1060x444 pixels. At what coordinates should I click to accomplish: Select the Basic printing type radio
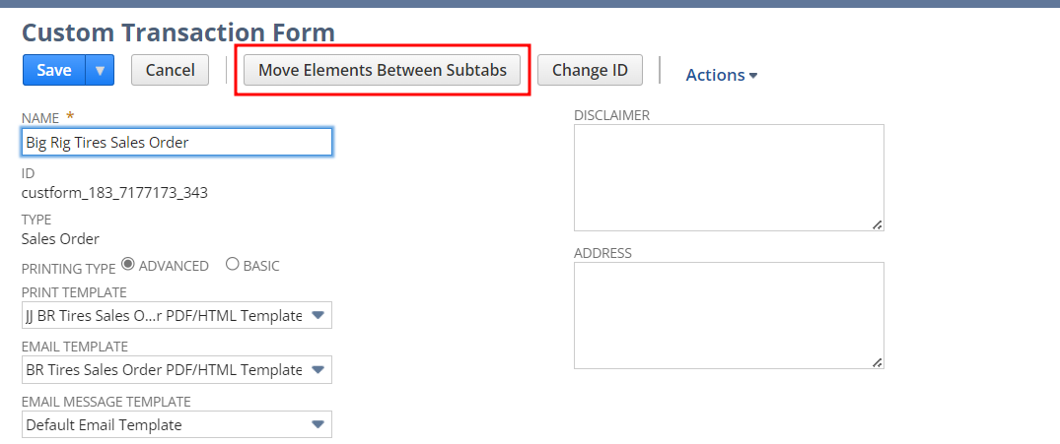pyautogui.click(x=233, y=265)
